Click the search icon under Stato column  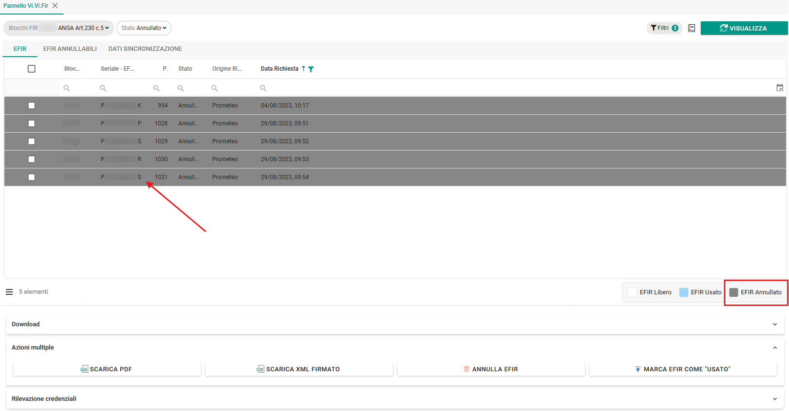click(180, 88)
